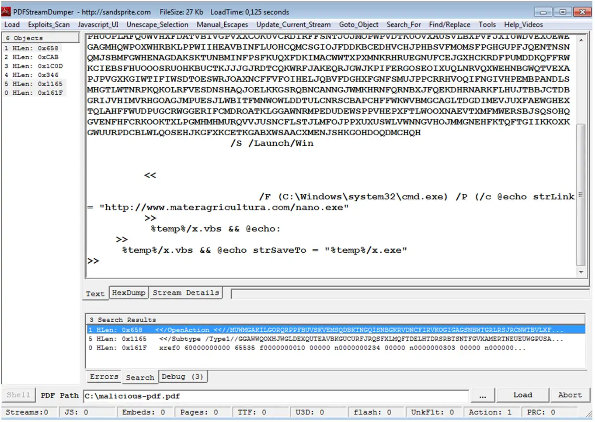The image size is (595, 422).
Task: Switch to the Stream Details tab
Action: (186, 292)
